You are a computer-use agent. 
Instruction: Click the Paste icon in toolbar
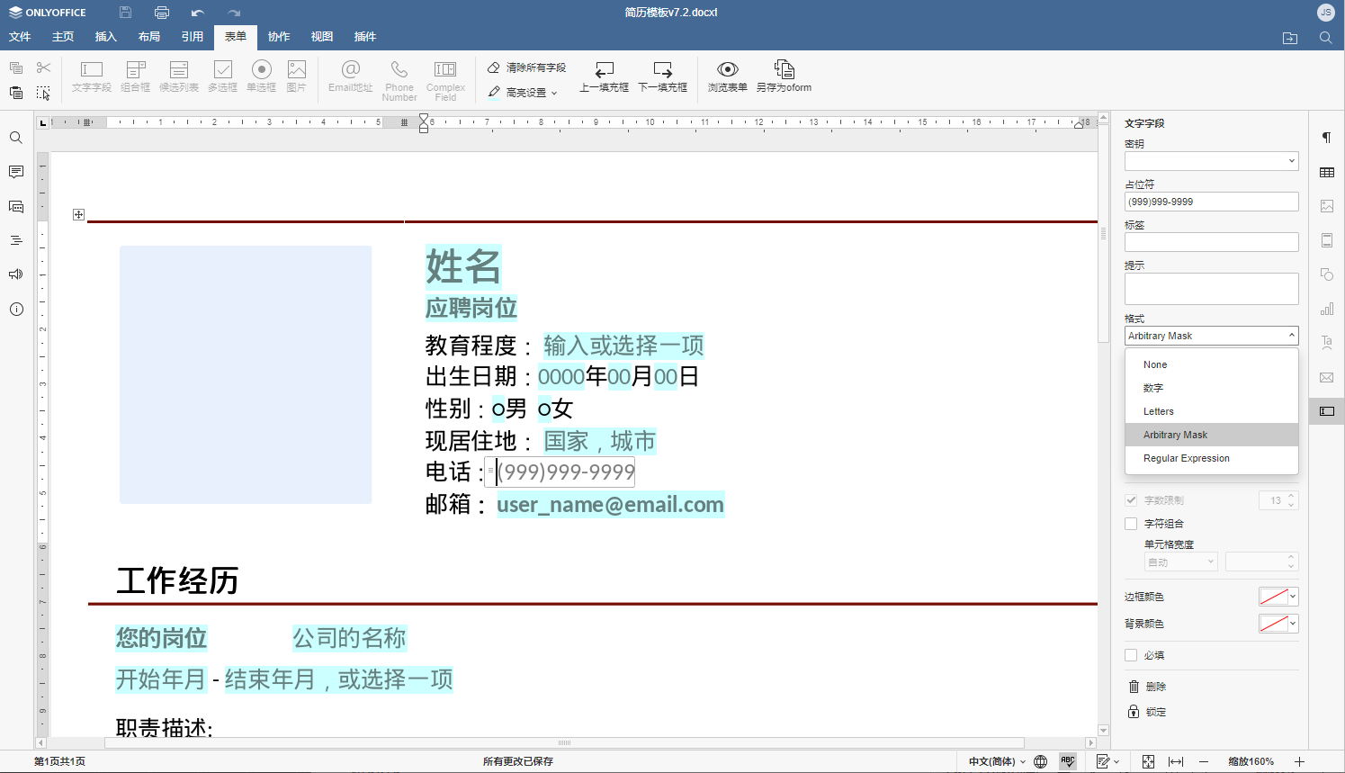[x=16, y=92]
